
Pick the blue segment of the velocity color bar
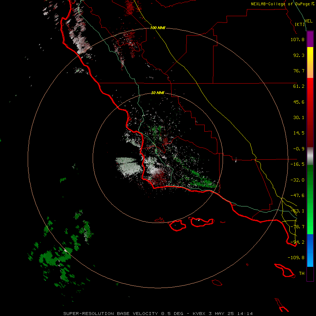[x=310, y=250]
